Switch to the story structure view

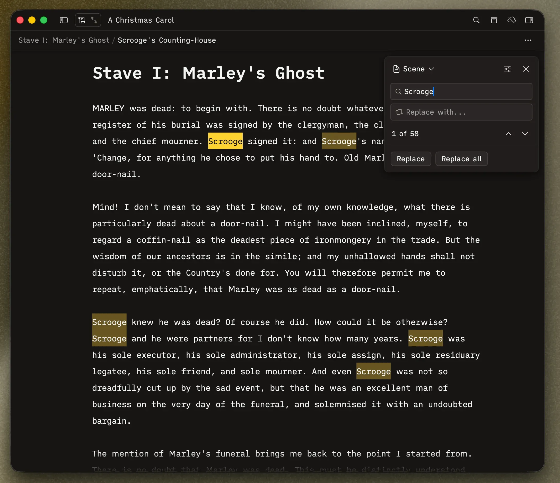(94, 20)
